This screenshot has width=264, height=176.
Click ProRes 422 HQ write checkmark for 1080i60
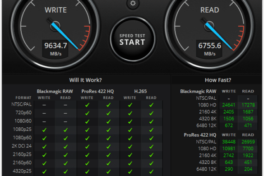87,121
